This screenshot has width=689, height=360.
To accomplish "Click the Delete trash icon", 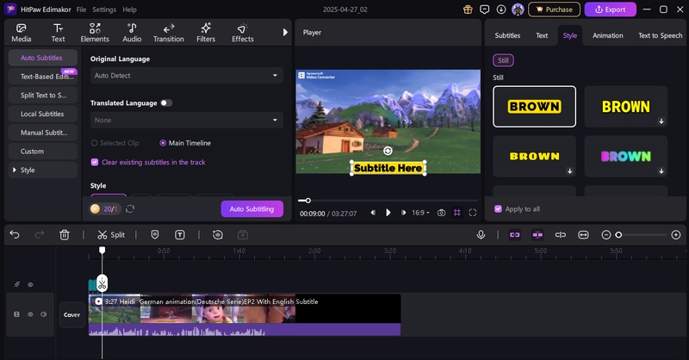I will [x=64, y=235].
